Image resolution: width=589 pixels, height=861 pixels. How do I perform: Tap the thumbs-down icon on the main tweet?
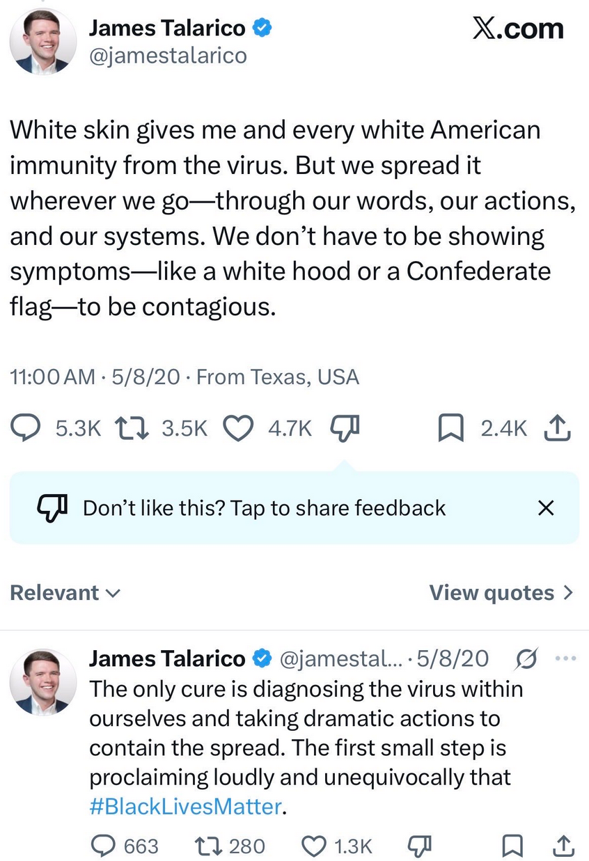[344, 429]
